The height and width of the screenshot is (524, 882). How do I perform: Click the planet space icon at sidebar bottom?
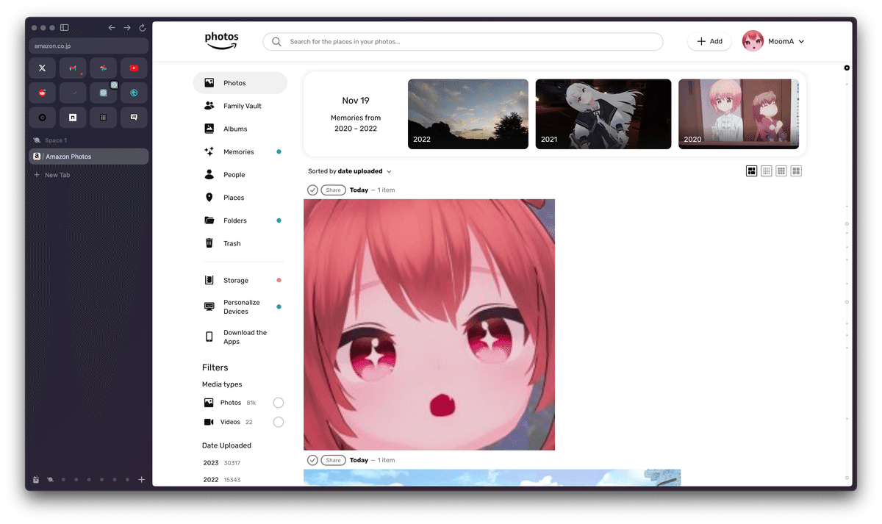pos(50,480)
